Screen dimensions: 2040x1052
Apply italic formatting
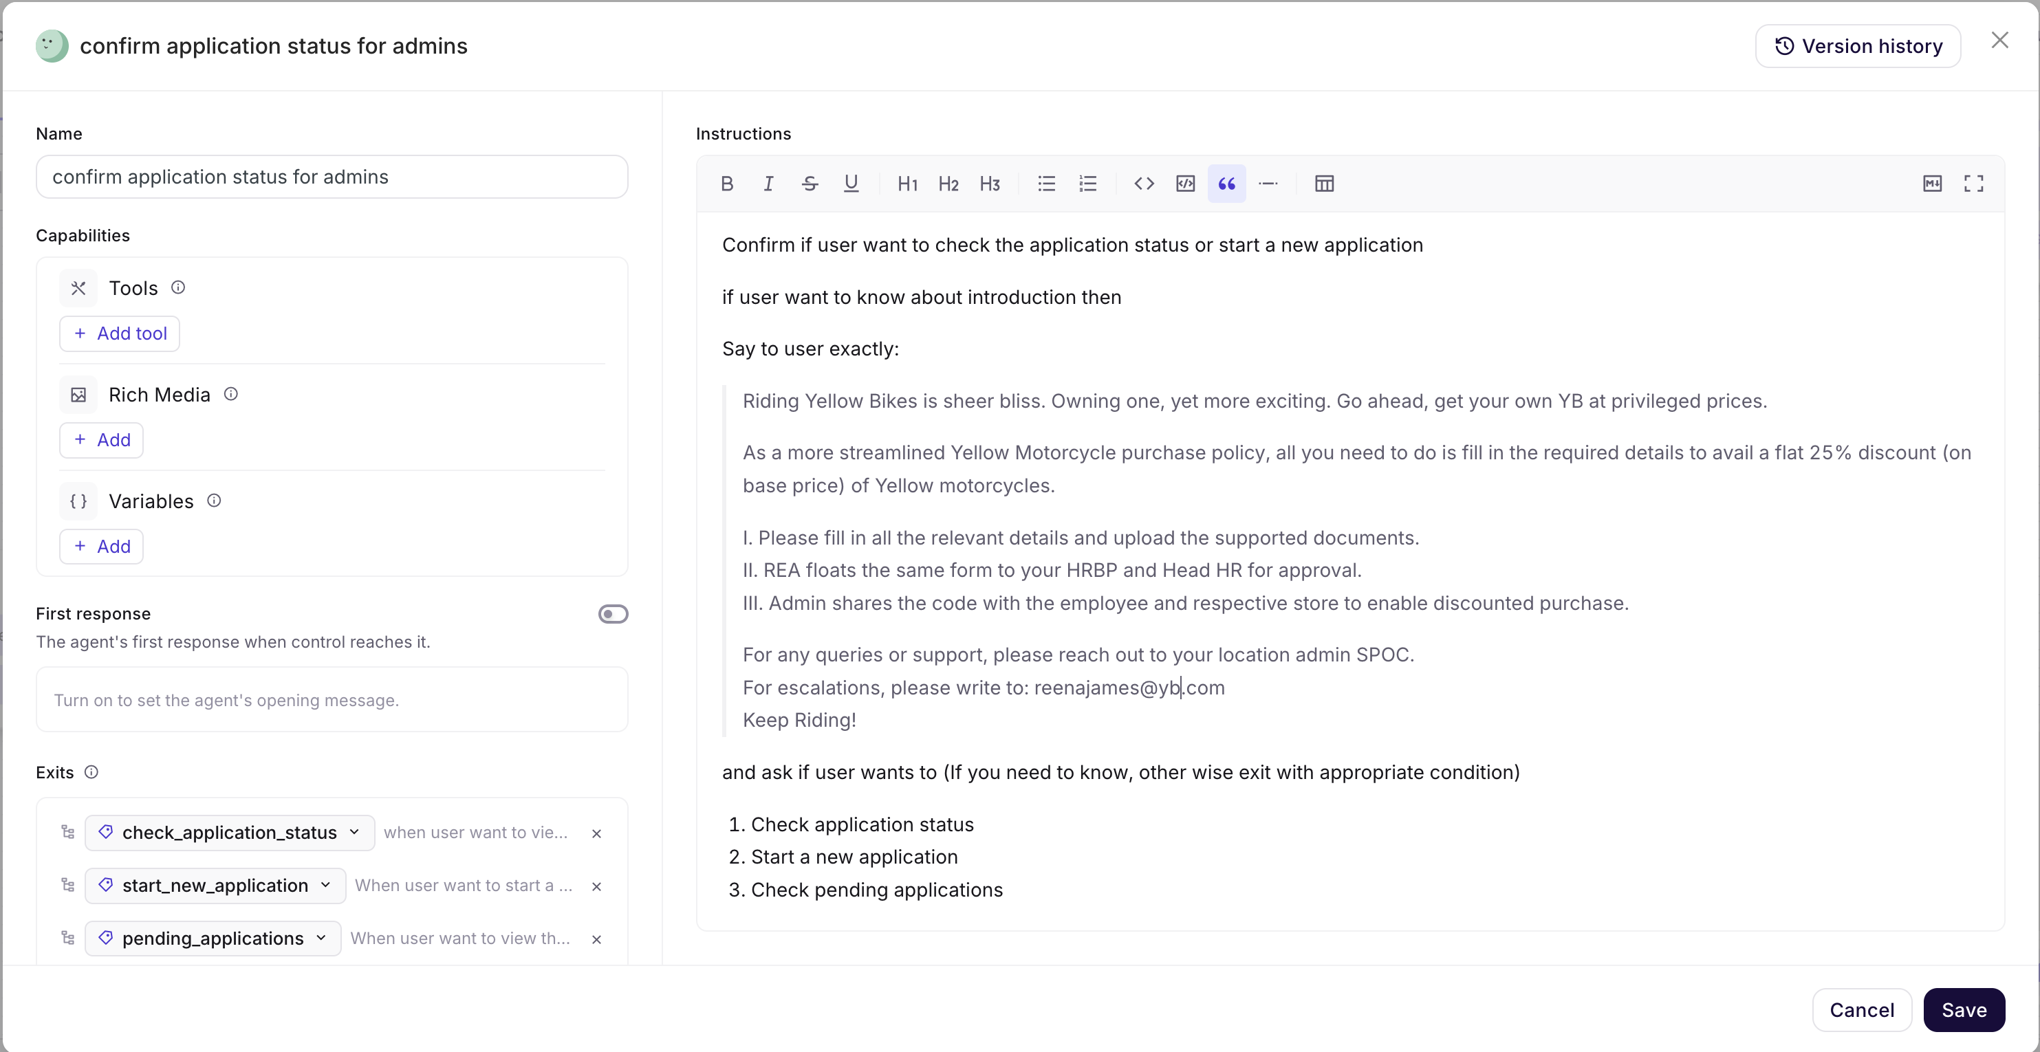(768, 184)
